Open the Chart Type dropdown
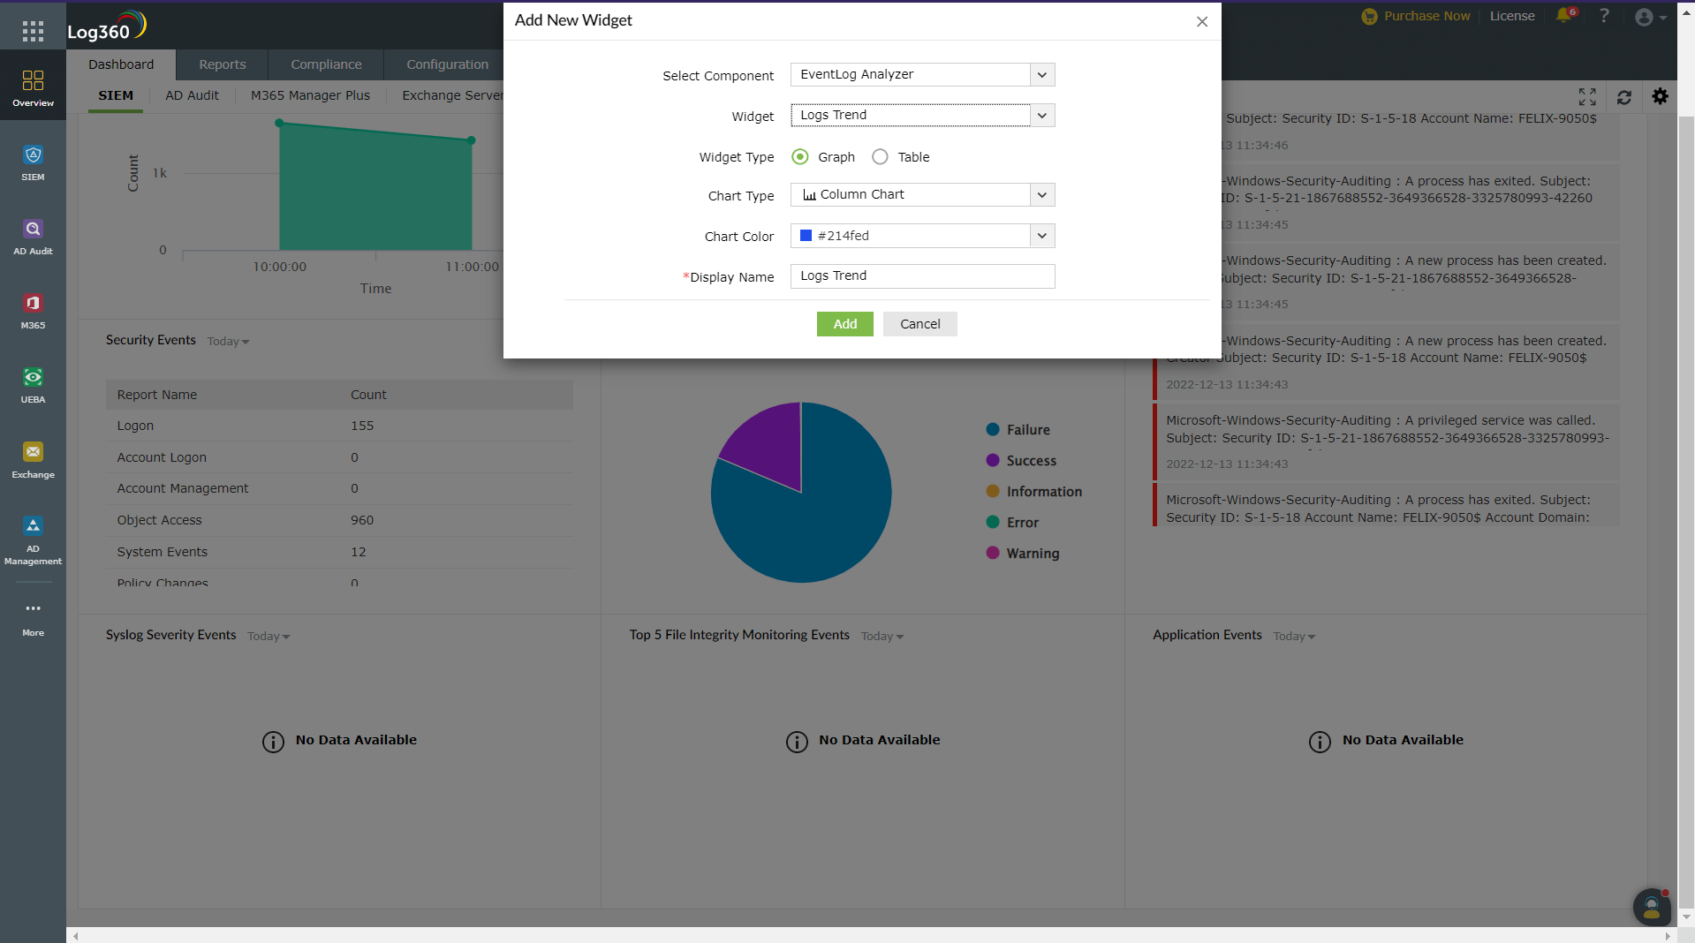This screenshot has height=943, width=1695. coord(922,194)
